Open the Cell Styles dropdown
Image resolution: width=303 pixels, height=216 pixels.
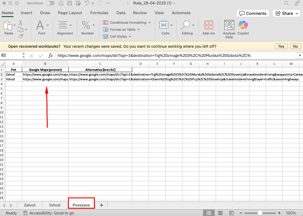(130, 37)
